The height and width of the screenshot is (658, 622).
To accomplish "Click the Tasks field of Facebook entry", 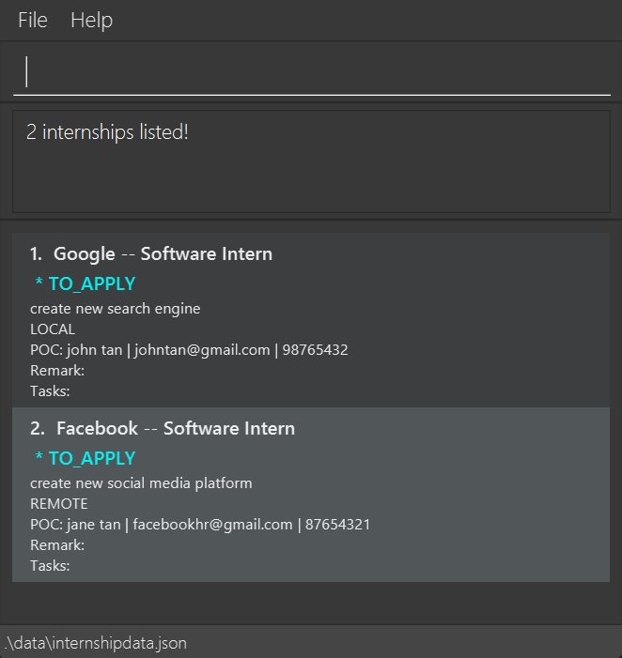I will tap(50, 566).
